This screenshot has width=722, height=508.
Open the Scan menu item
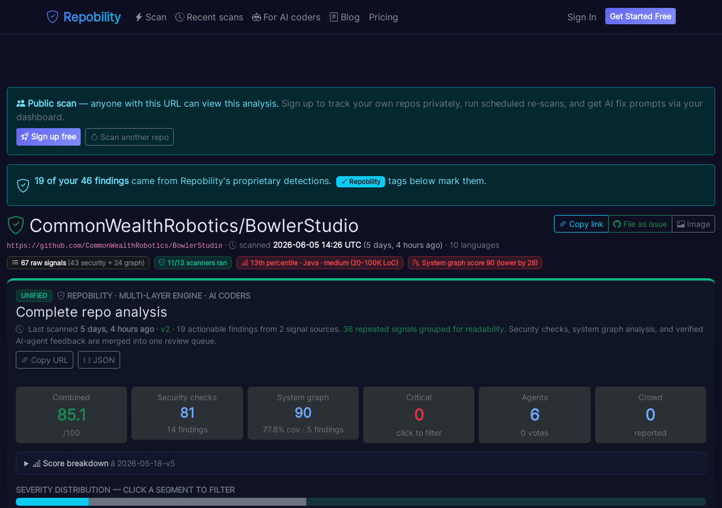click(151, 17)
